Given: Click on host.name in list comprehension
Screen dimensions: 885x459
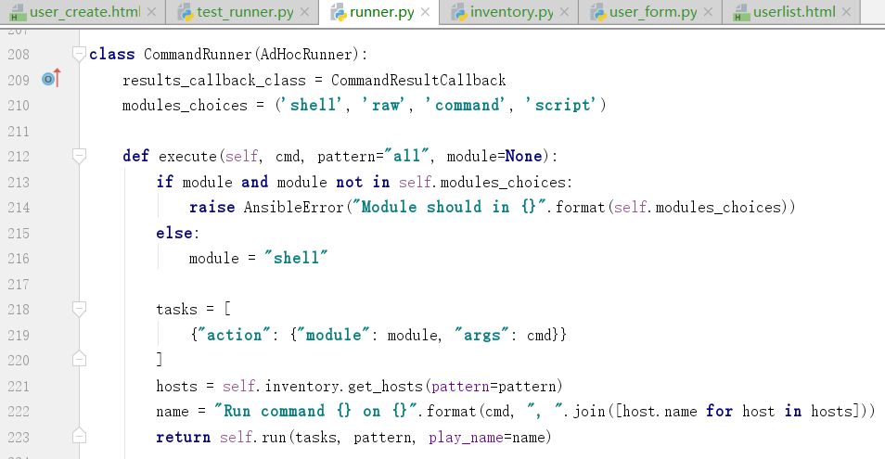Looking at the screenshot, I should [x=660, y=412].
